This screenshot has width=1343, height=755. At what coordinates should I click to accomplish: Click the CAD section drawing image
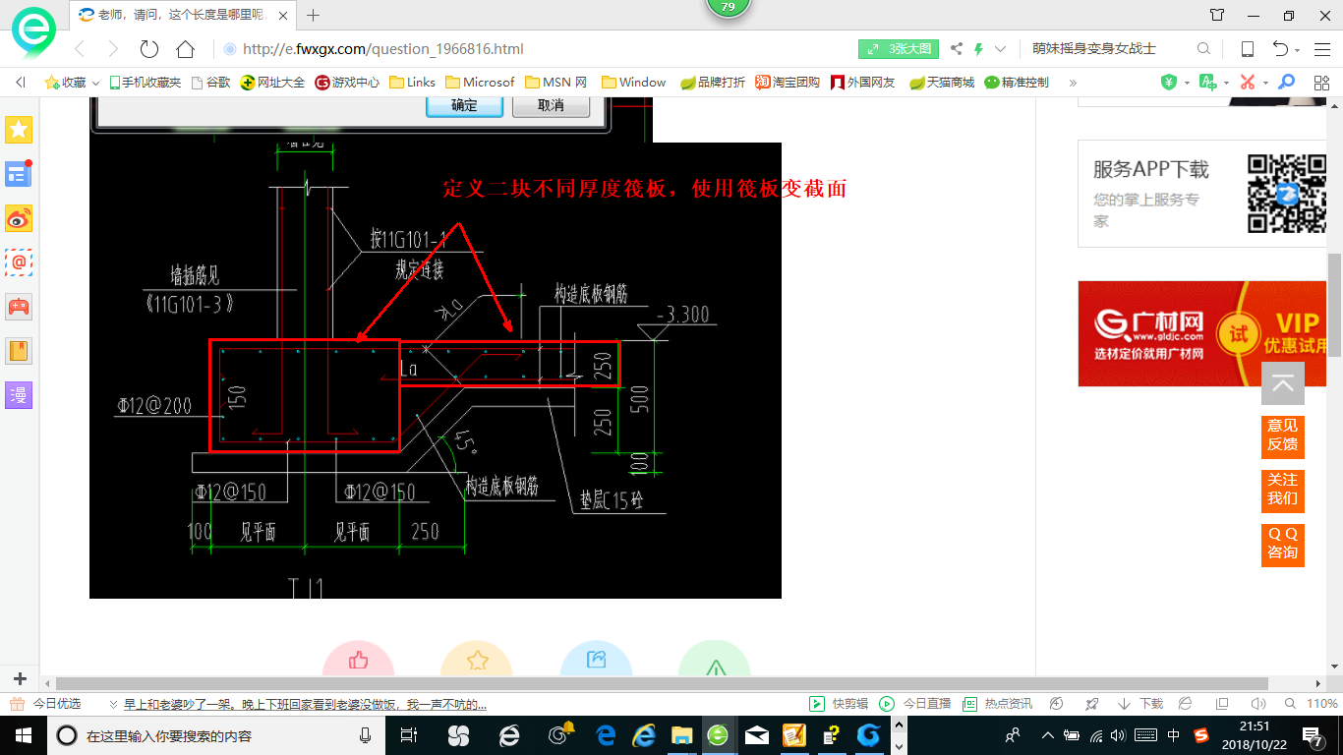pyautogui.click(x=436, y=371)
